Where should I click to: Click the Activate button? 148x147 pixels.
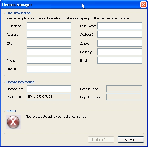click(x=131, y=140)
